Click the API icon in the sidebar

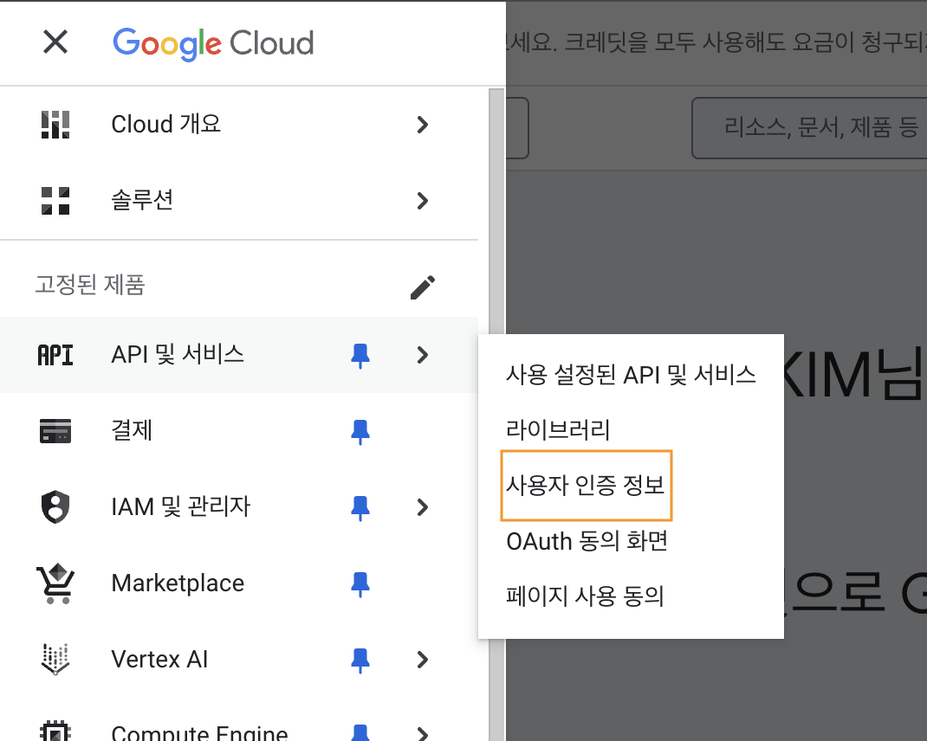coord(55,355)
